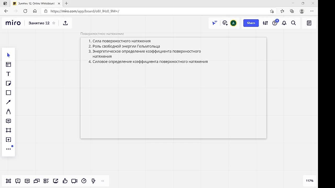Select the Text tool

pyautogui.click(x=8, y=74)
